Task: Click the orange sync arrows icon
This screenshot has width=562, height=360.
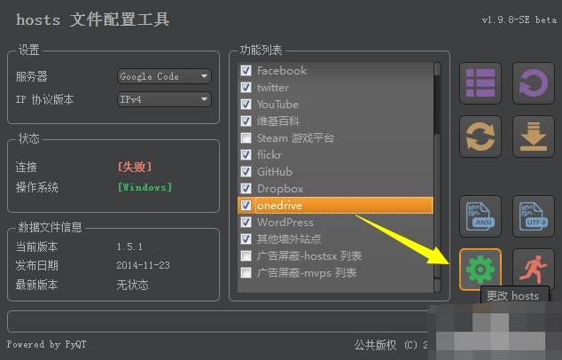Action: pos(480,137)
